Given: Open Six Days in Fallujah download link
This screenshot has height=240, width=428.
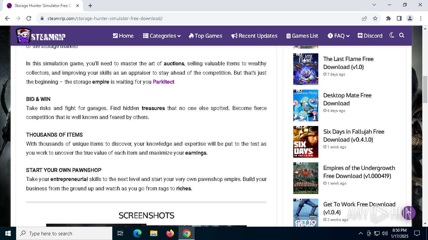Looking at the screenshot, I should click(x=354, y=135).
